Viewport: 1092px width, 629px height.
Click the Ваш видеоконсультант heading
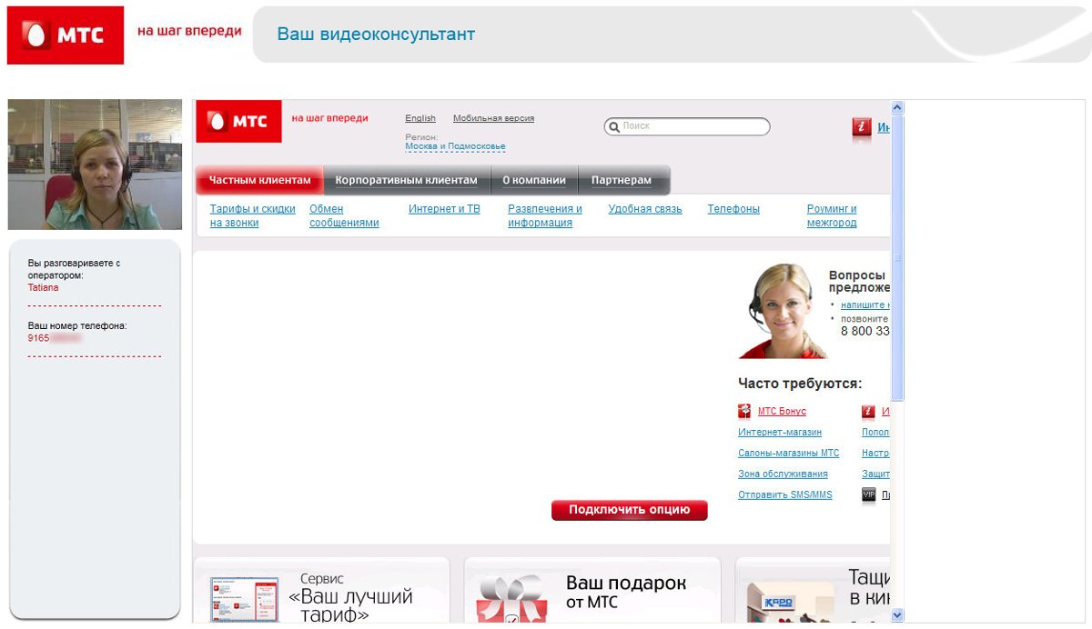point(376,35)
